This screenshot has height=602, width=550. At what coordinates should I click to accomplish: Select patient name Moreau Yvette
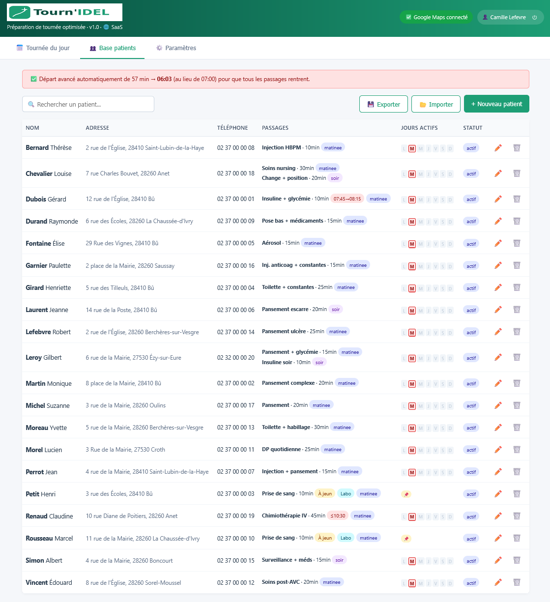[x=46, y=428]
